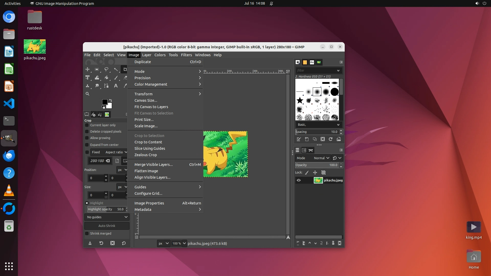Switch to the Paths tab icon
Screen dimensions: 491x276
[311, 150]
